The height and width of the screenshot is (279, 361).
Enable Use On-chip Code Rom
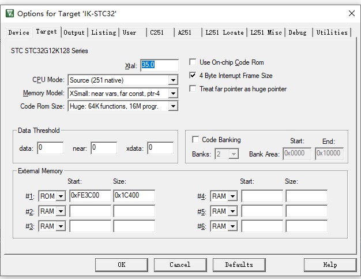193,62
